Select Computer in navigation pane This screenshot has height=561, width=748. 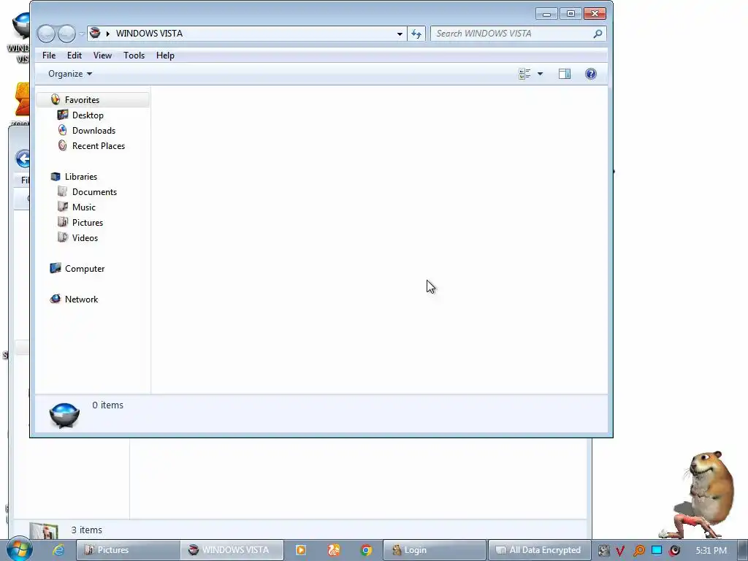click(85, 269)
